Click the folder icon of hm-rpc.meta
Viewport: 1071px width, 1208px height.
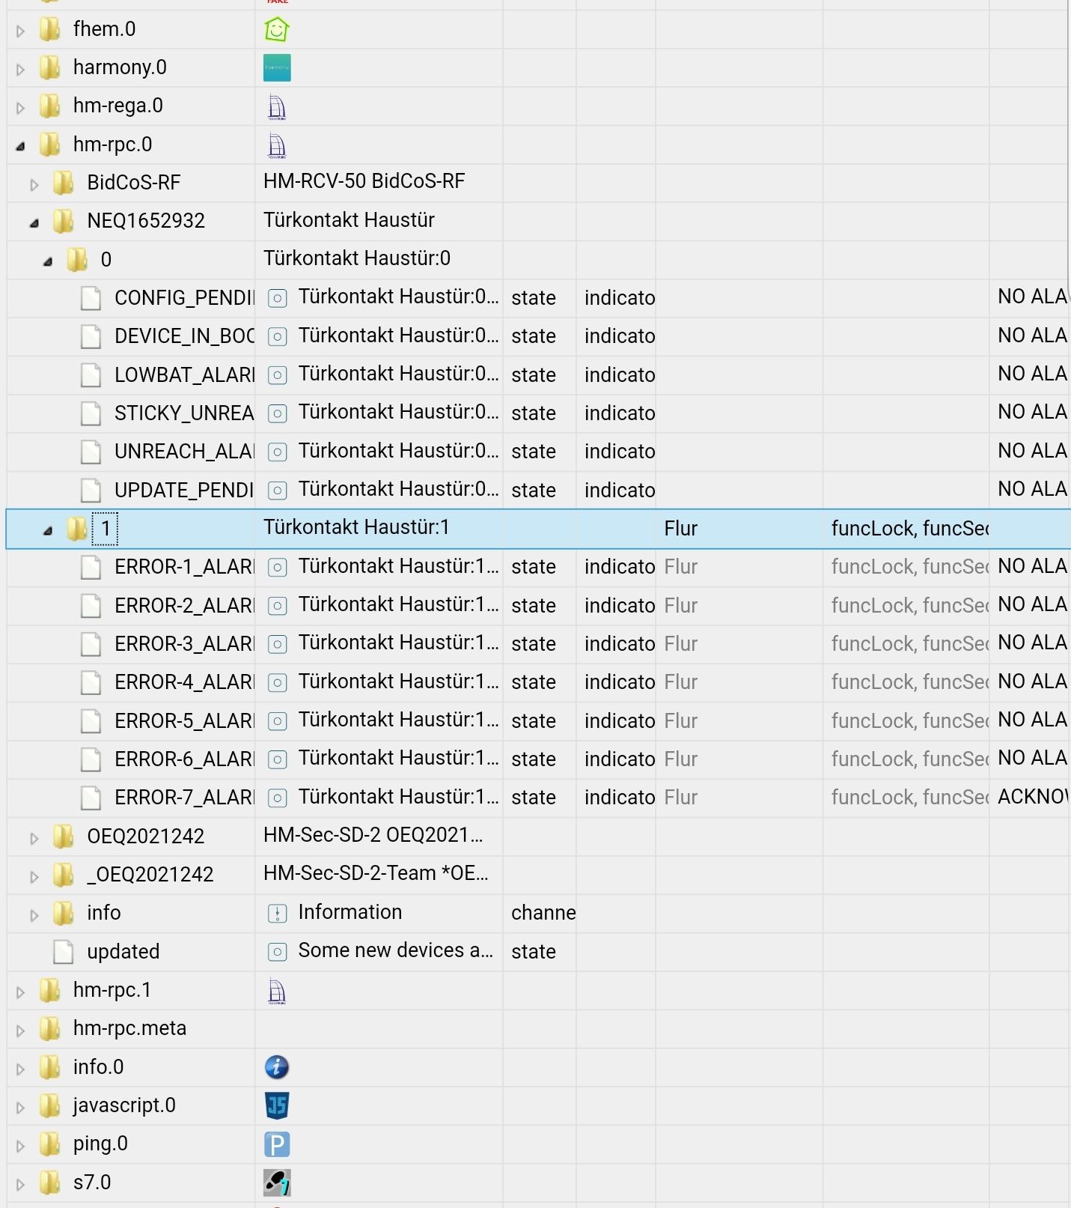coord(49,1028)
